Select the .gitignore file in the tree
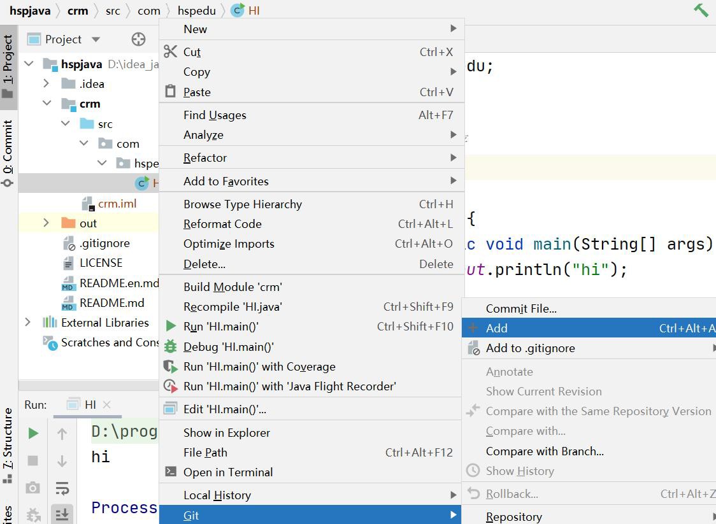This screenshot has width=716, height=524. tap(104, 243)
